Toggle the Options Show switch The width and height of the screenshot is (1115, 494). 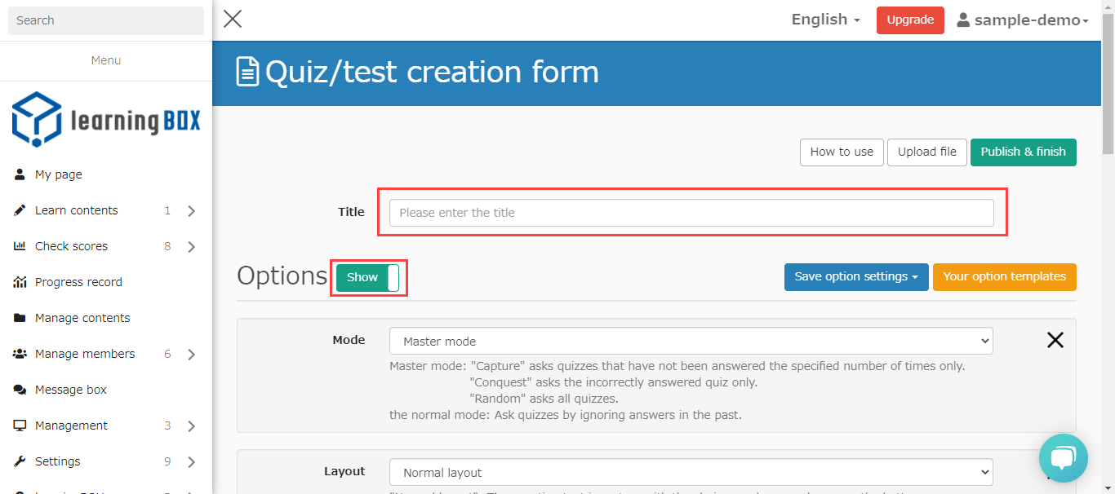click(x=368, y=277)
